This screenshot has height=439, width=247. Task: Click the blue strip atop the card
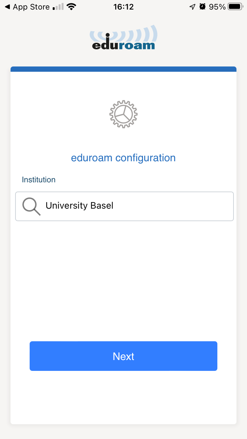click(x=123, y=69)
